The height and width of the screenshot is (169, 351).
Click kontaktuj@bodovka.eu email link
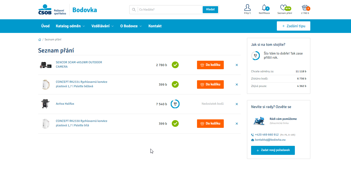270,140
